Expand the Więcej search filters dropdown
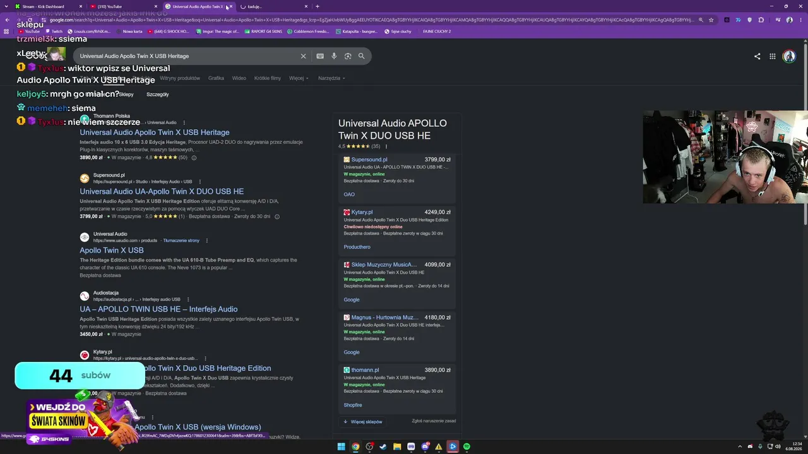This screenshot has width=808, height=454. click(299, 78)
